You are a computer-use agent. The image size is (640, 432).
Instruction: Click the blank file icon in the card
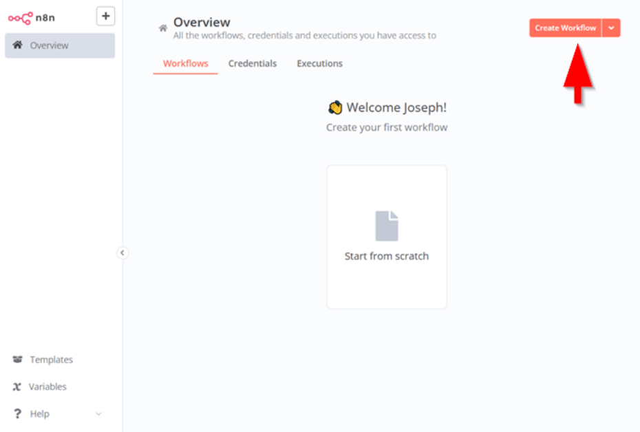(x=386, y=226)
